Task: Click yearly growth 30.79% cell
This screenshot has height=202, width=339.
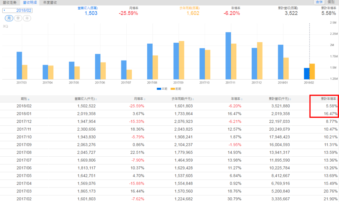Action: point(234,199)
